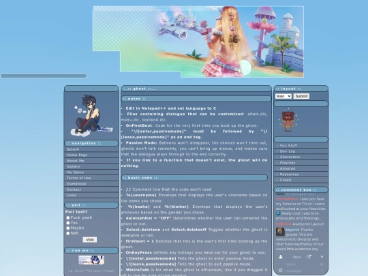Click the "deleteshitai = "OFF"" code text
Image resolution: width=368 pixels, height=276 pixels.
(x=149, y=218)
